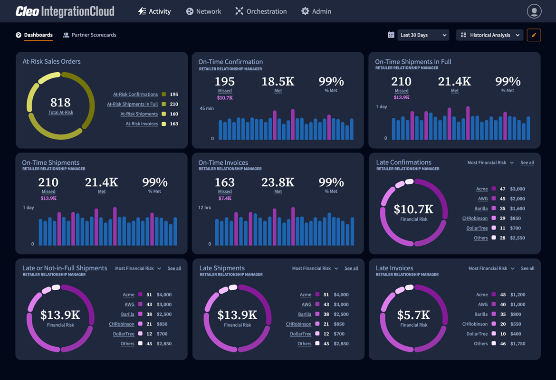556x380 pixels.
Task: Open DollarTree in Late Confirmations list
Action: [x=477, y=228]
